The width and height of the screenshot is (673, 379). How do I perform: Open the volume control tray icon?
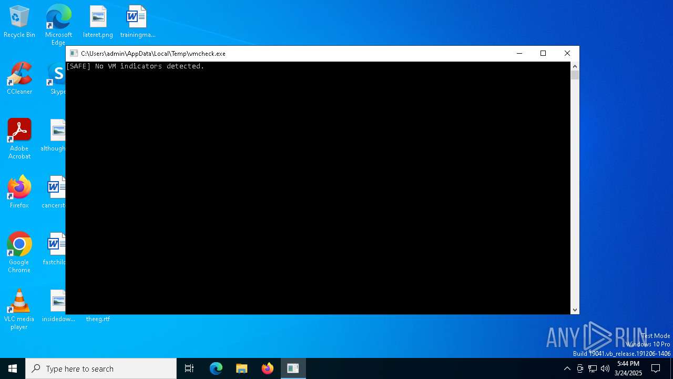(605, 368)
